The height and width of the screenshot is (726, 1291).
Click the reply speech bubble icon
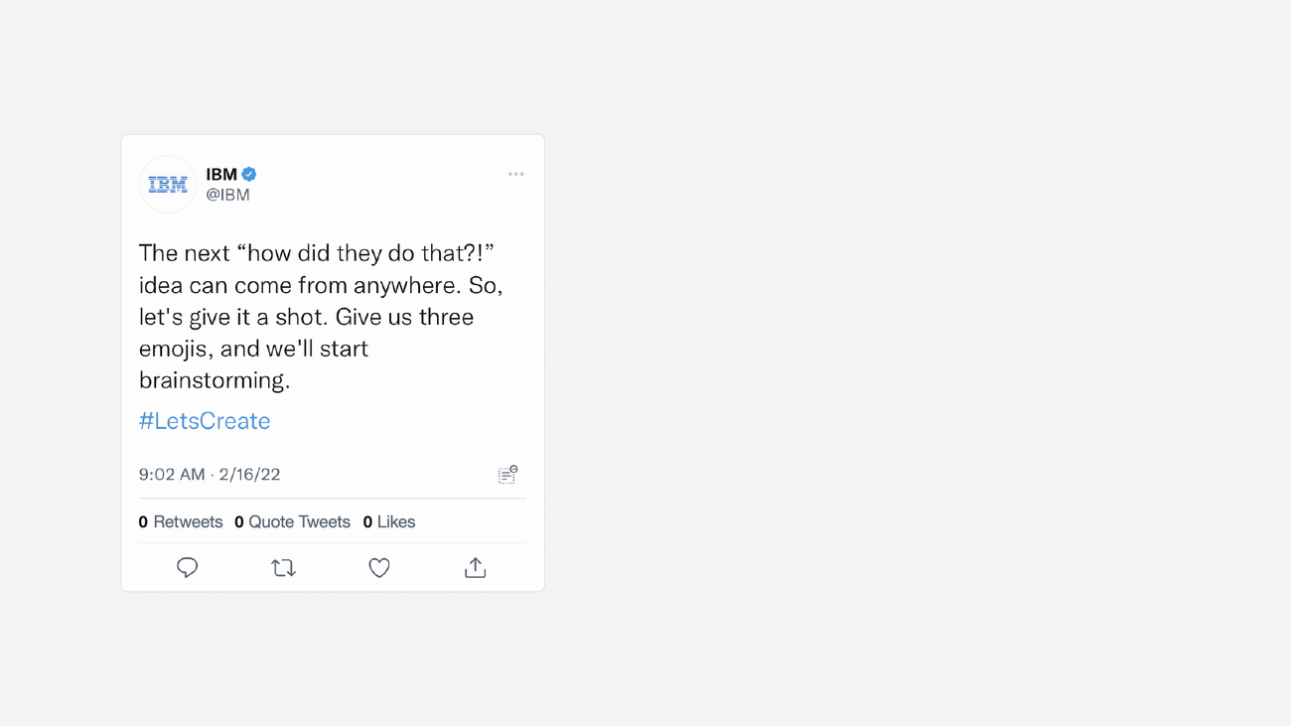187,567
